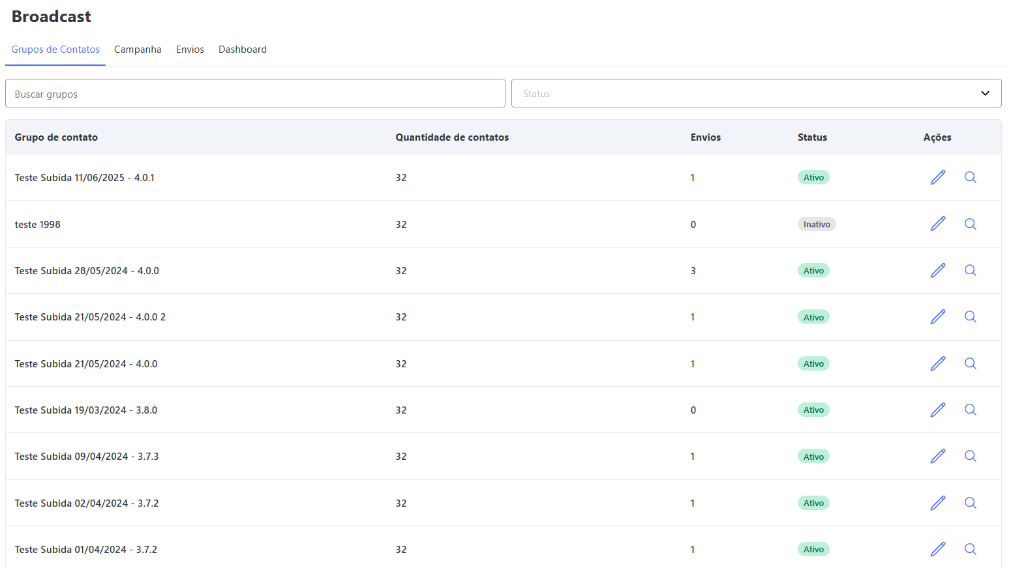Click the Status dropdown chevron arrow
Screen dimensions: 1011x579
pos(985,93)
